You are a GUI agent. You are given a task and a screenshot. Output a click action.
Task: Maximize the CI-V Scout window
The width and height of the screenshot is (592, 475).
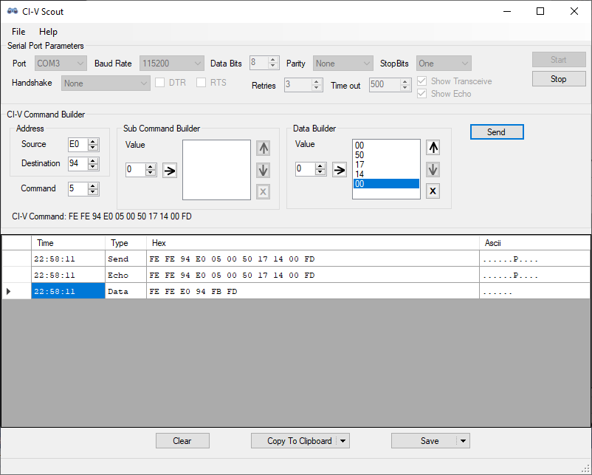(x=540, y=11)
